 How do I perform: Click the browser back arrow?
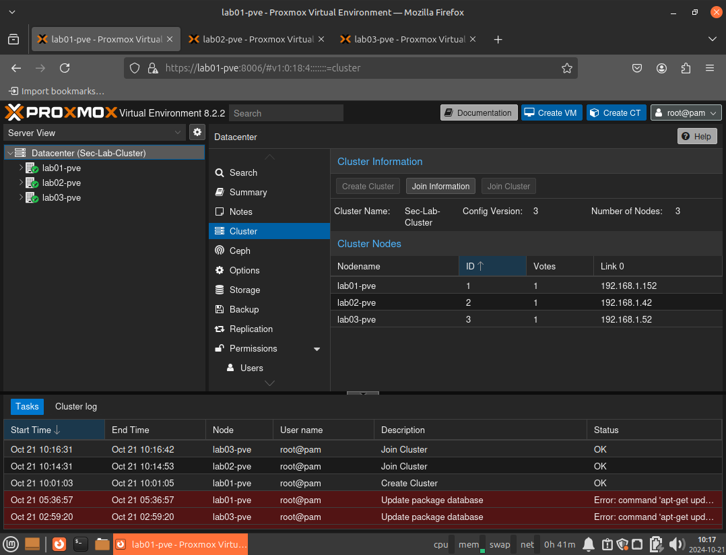tap(16, 68)
